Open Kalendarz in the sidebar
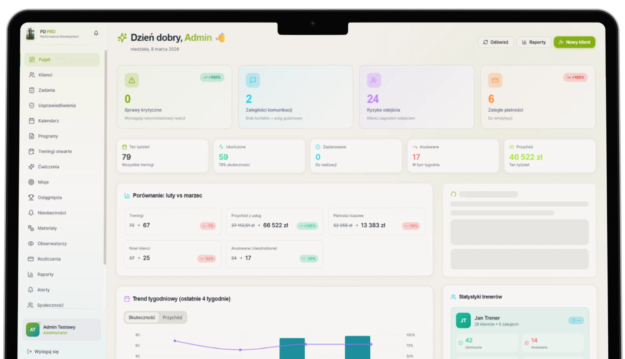Screen dimensions: 625x359 pyautogui.click(x=62, y=121)
